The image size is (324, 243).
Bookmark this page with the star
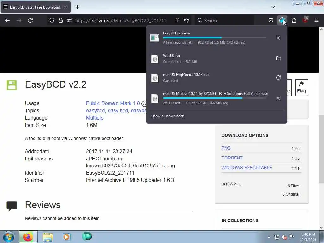186,20
